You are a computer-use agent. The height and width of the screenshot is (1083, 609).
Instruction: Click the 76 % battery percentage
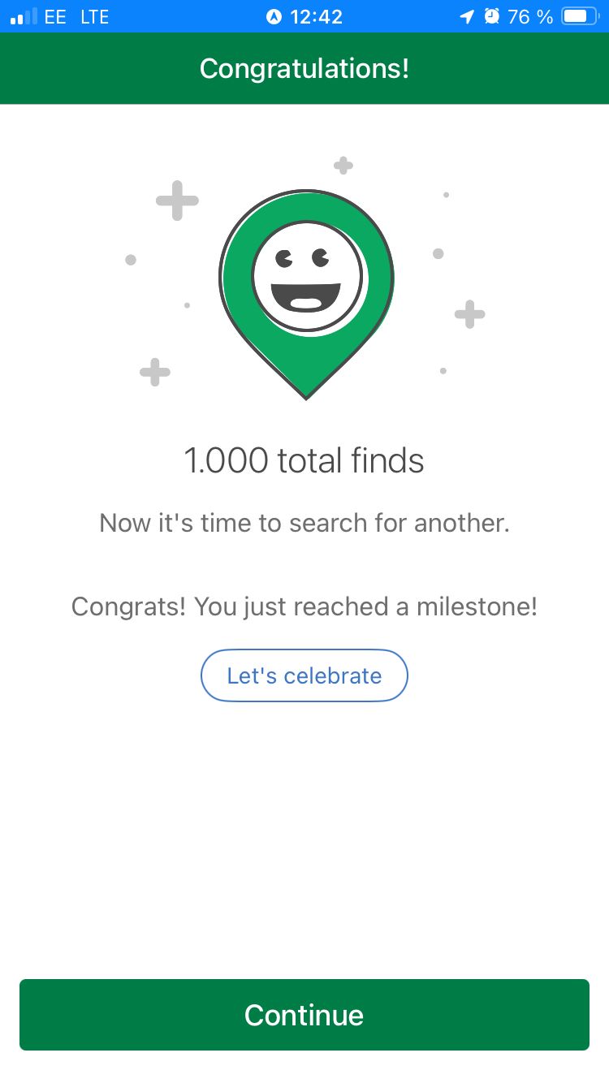(530, 17)
